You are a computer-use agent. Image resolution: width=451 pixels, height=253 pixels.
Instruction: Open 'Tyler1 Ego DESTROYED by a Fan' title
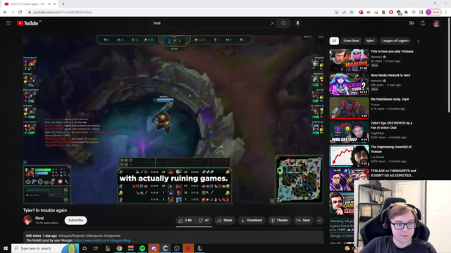pyautogui.click(x=392, y=125)
